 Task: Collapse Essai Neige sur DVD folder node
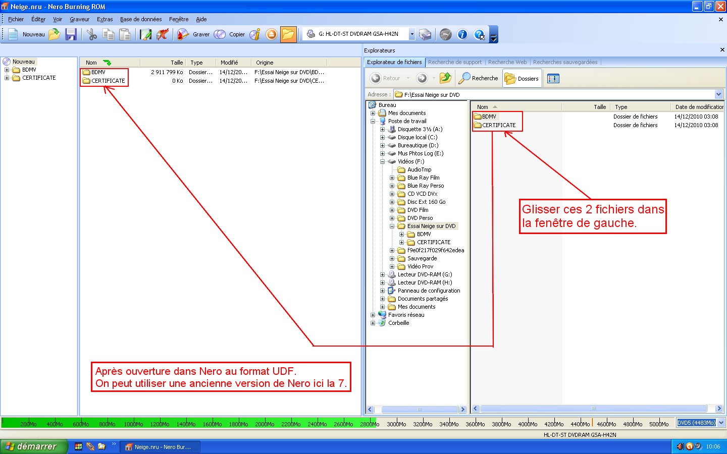392,226
